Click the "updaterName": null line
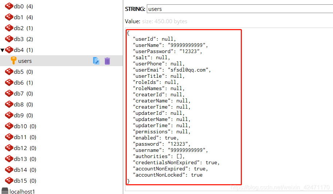The image size is (333, 194). point(161,119)
